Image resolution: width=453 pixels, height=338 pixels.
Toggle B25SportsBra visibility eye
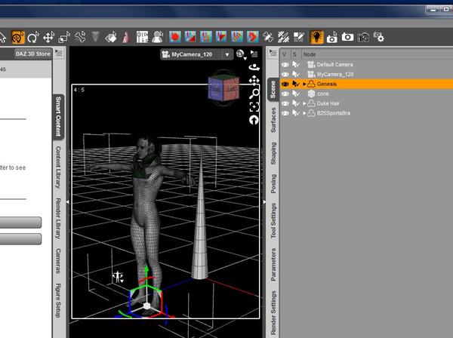285,113
